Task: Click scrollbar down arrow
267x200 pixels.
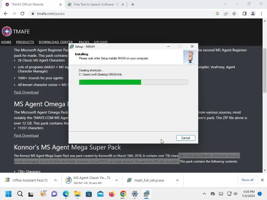Action: coord(265,170)
